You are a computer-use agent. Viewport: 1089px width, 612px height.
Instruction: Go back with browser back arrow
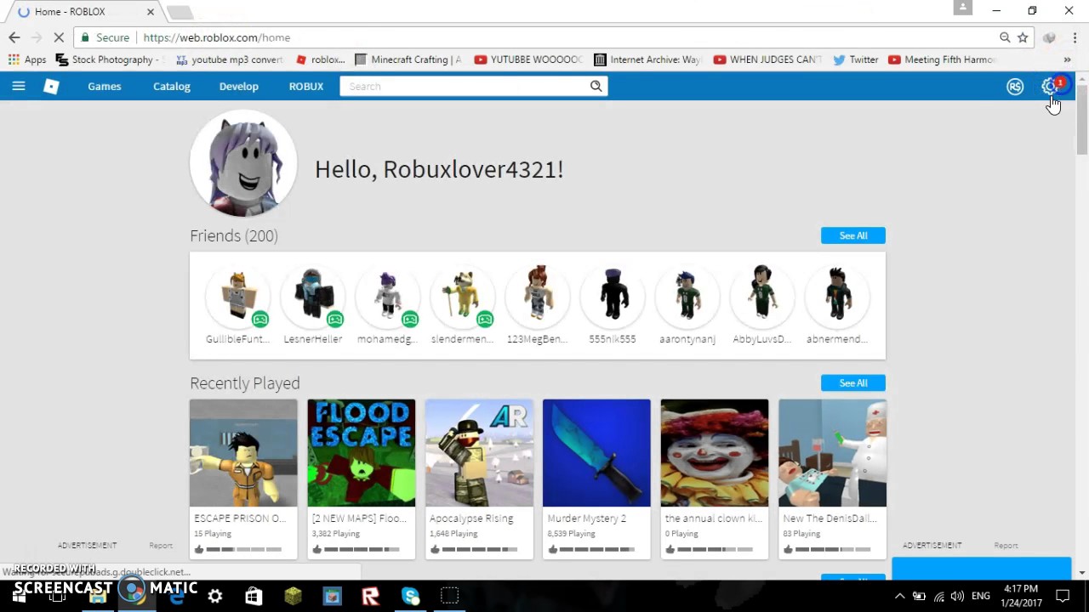tap(14, 37)
